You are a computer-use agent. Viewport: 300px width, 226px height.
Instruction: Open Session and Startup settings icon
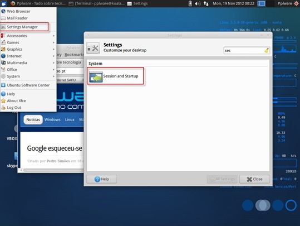(x=96, y=76)
